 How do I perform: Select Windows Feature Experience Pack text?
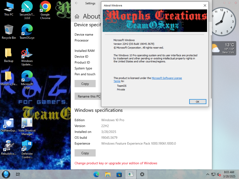pyautogui.click(x=139, y=143)
